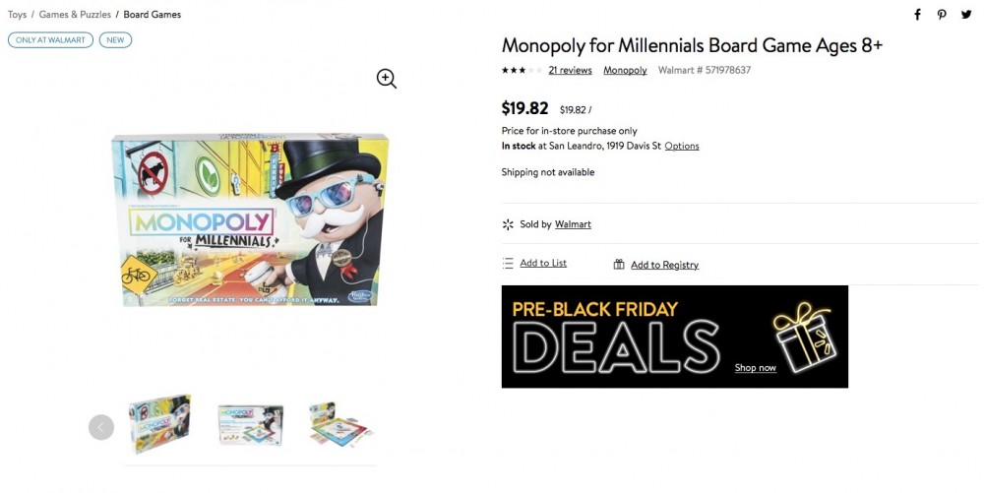Tweet product via Twitter bird icon
The width and height of the screenshot is (984, 493).
966,15
